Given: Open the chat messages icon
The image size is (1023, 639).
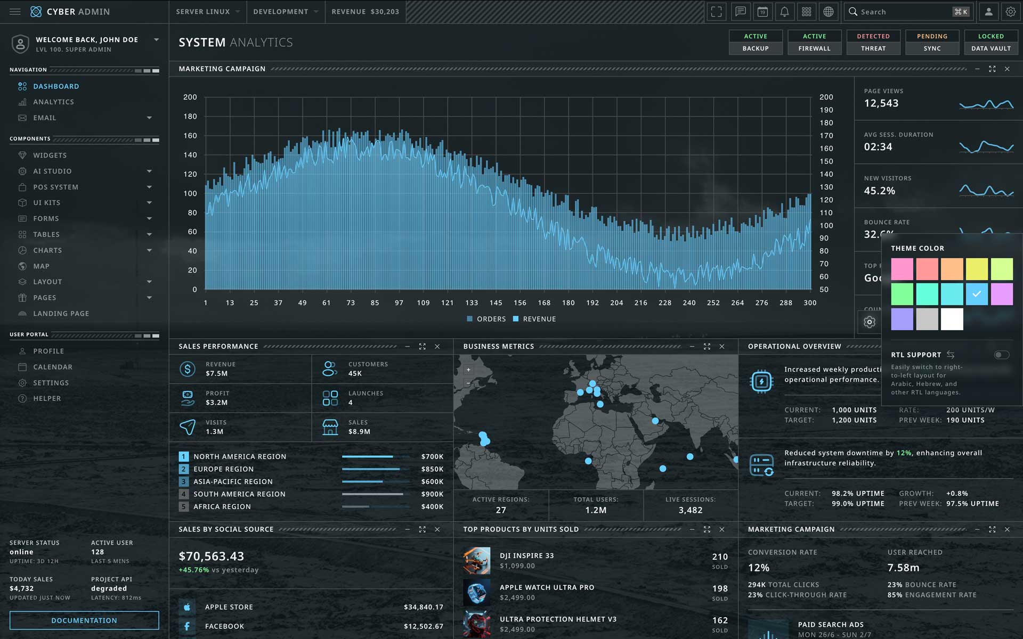Looking at the screenshot, I should click(x=740, y=12).
